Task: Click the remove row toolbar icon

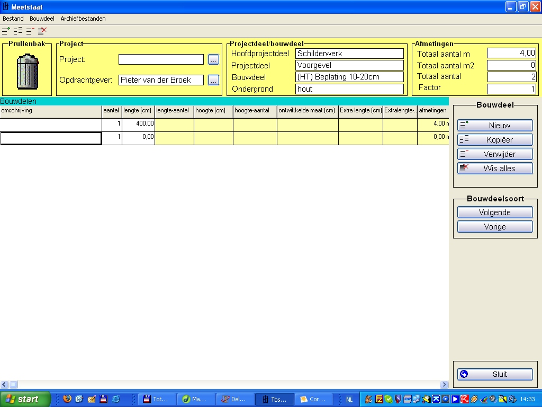Action: pos(30,31)
